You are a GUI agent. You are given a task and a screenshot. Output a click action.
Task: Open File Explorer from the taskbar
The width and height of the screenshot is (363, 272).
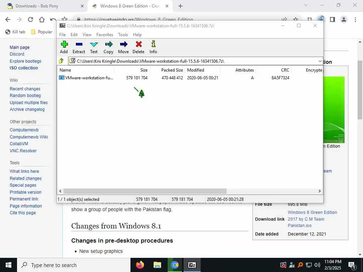click(157, 265)
